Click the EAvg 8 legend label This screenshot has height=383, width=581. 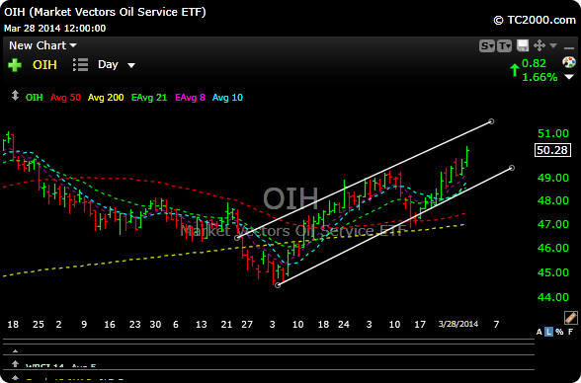[190, 98]
